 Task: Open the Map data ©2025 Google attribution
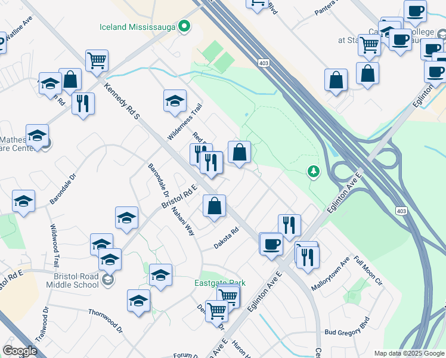[x=409, y=353]
